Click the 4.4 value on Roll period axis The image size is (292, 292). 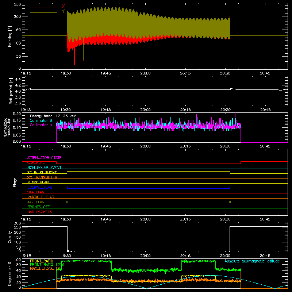click(x=18, y=79)
